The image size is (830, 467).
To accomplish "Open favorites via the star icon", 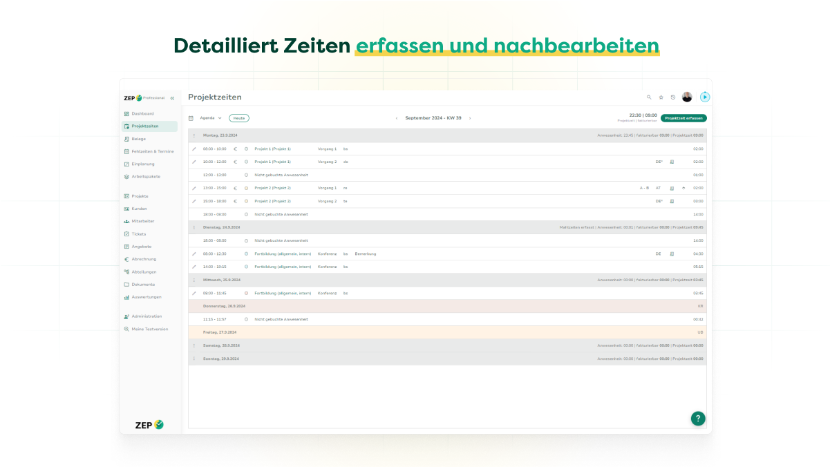I will pyautogui.click(x=661, y=97).
